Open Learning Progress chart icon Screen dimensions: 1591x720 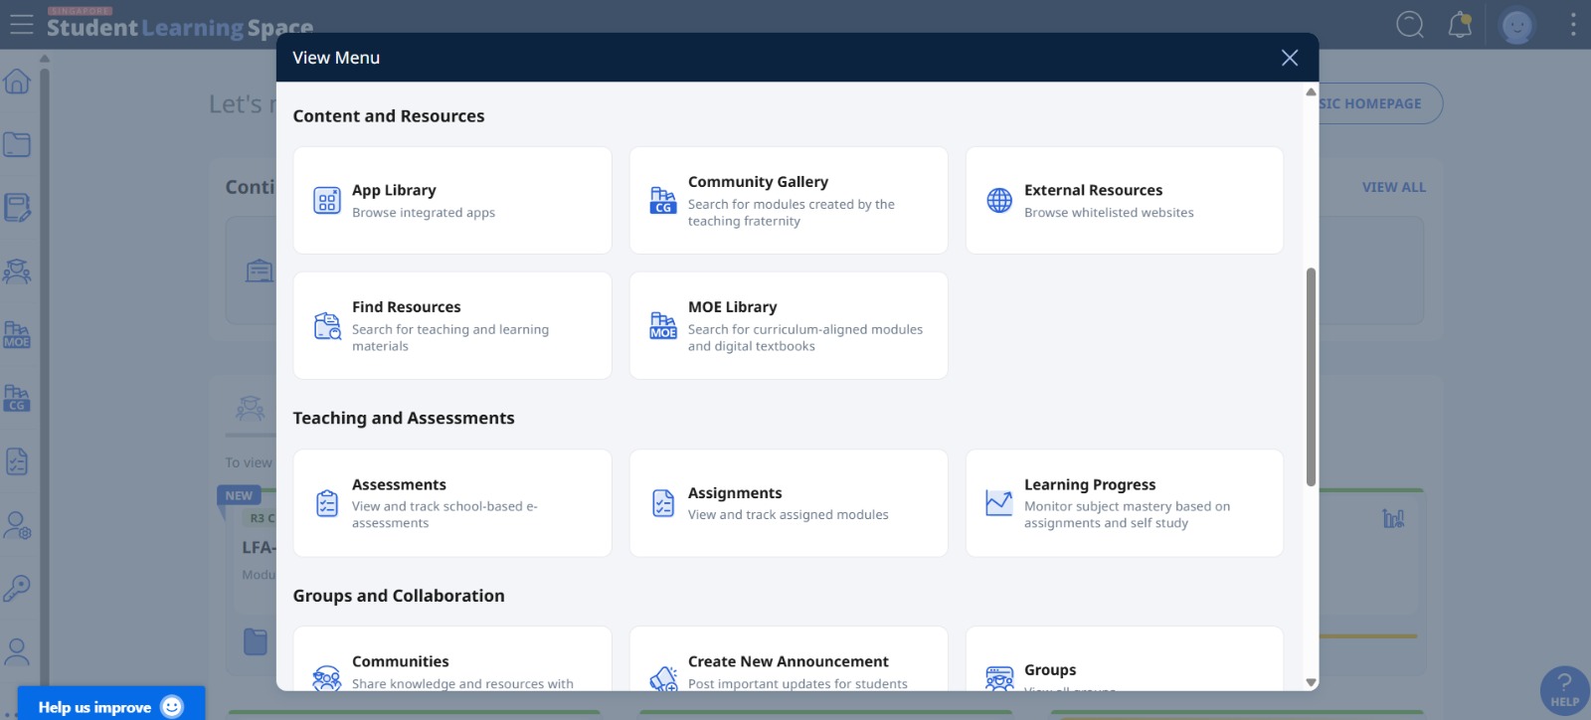coord(999,503)
